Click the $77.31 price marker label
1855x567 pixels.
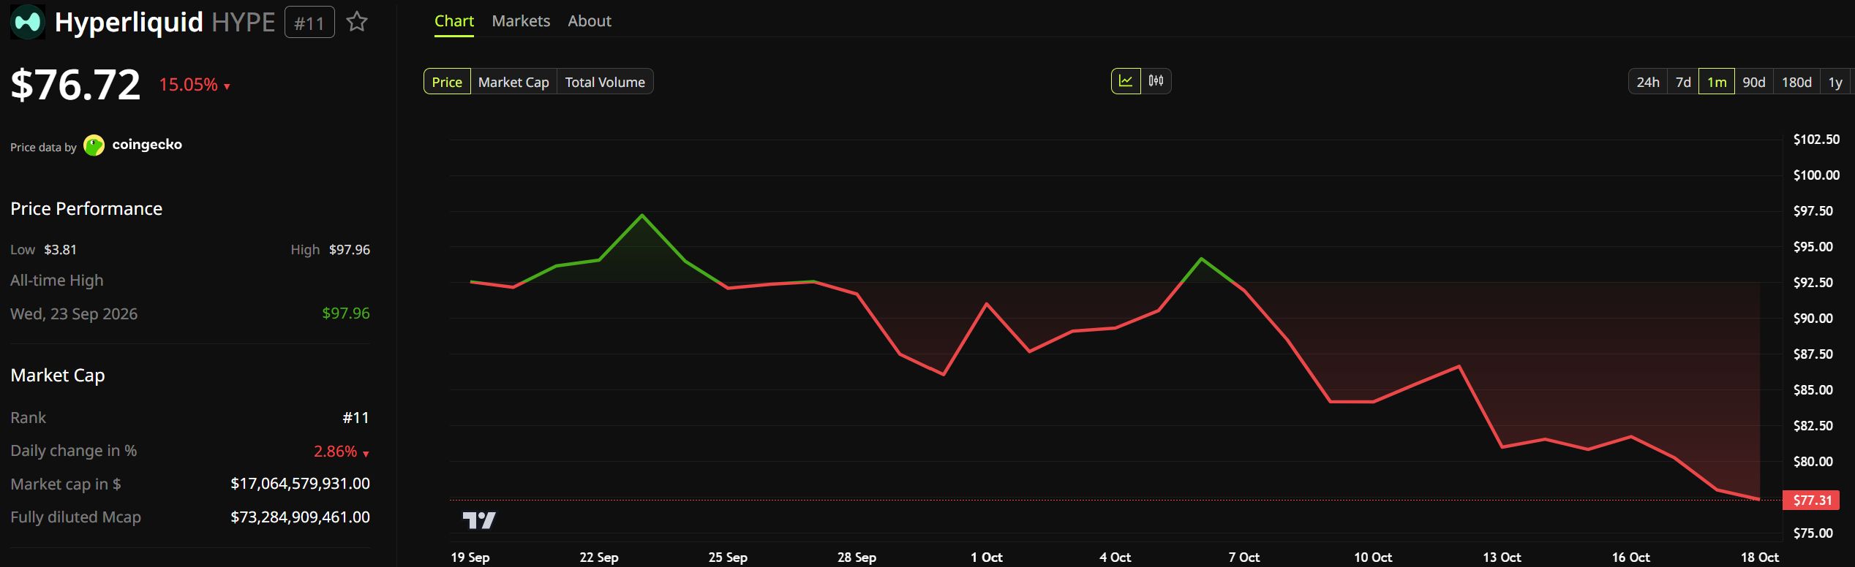(x=1812, y=501)
